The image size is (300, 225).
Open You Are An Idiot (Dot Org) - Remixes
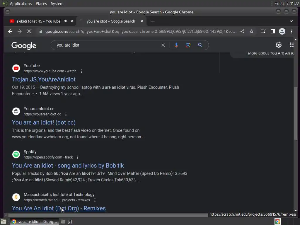(x=59, y=208)
